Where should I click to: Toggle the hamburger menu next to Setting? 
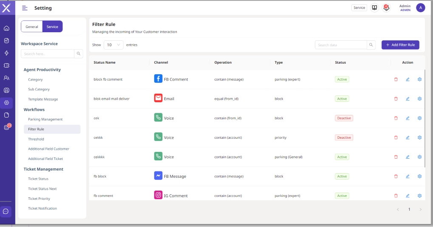click(25, 8)
